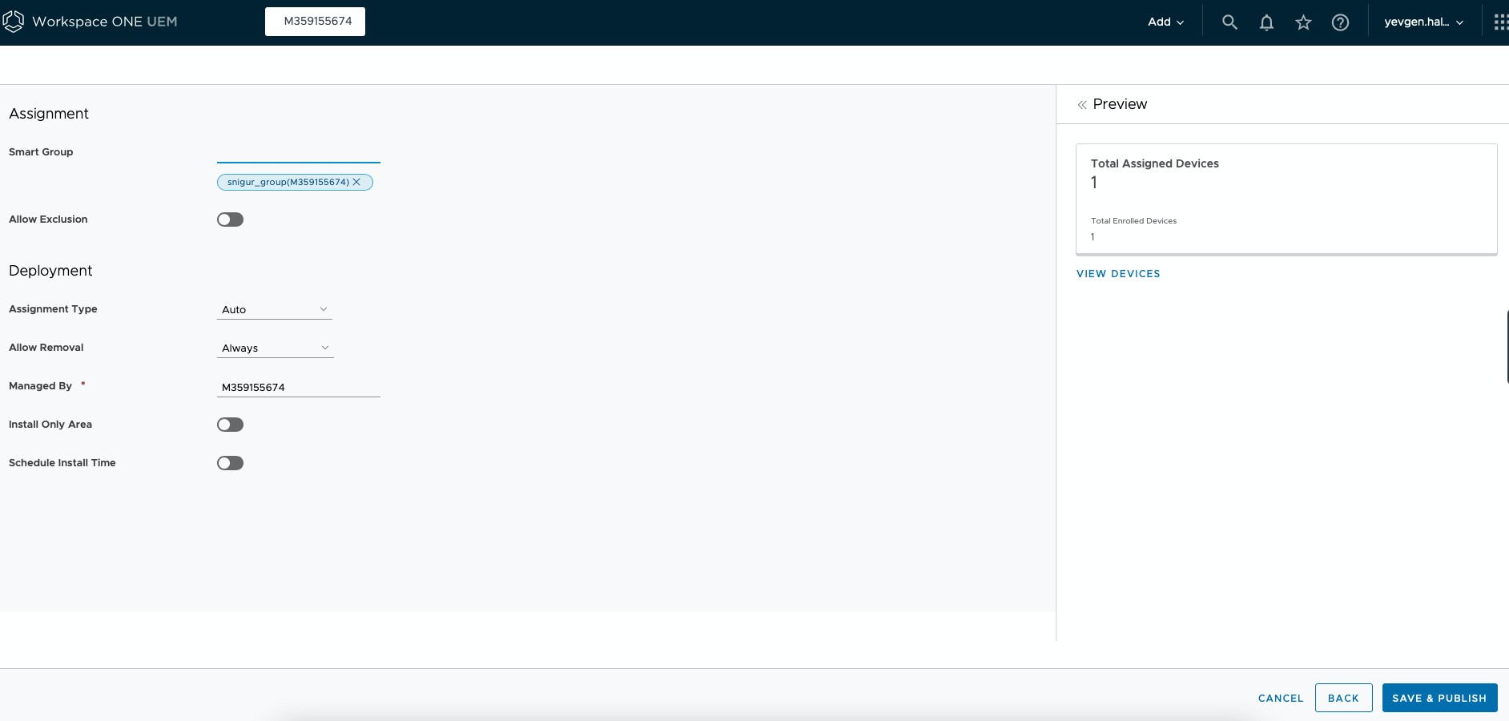The width and height of the screenshot is (1509, 721).
Task: Click the Smart Group search field
Action: tap(298, 152)
